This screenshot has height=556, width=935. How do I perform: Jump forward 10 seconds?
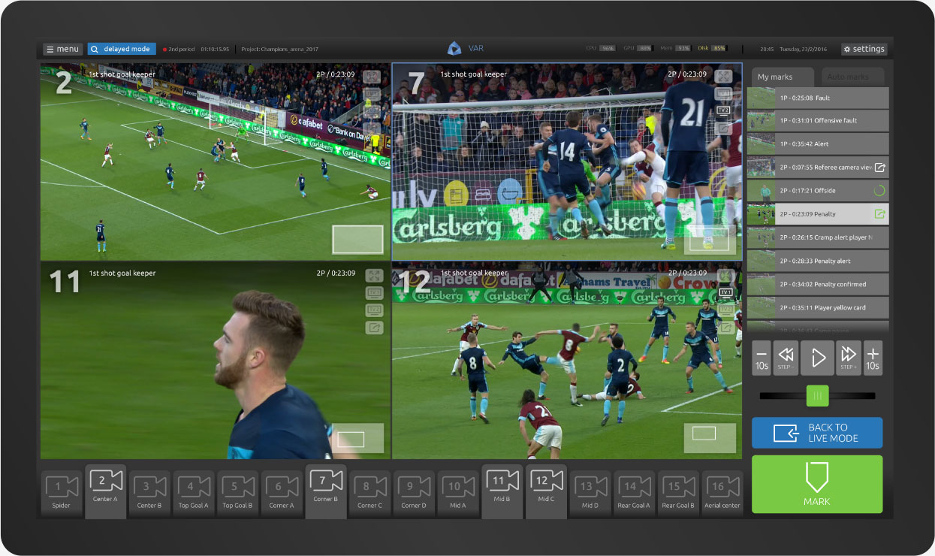873,358
